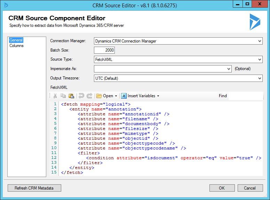Select the General page
270x200 pixels.
click(x=16, y=40)
